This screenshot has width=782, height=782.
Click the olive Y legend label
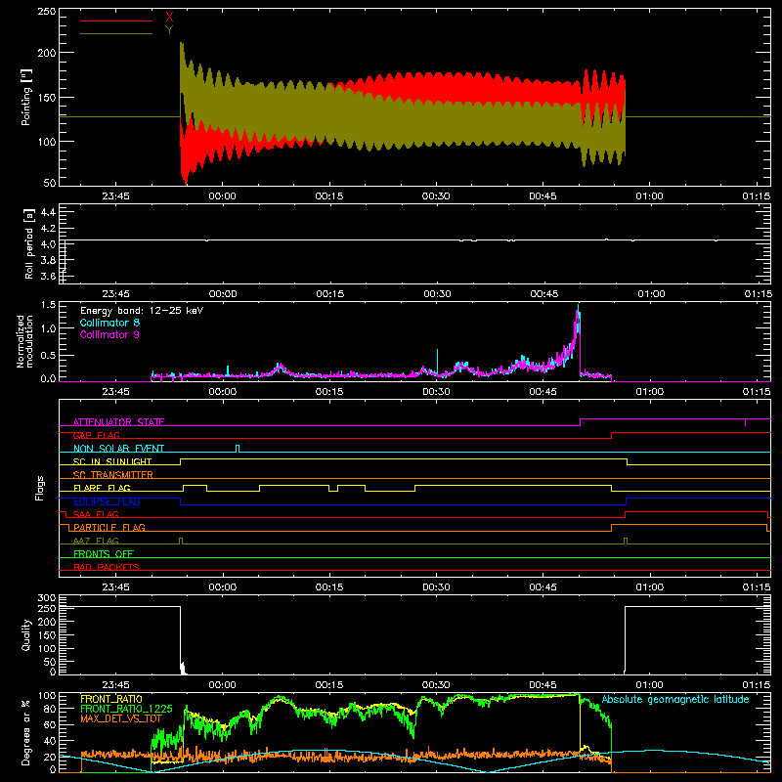pyautogui.click(x=169, y=30)
